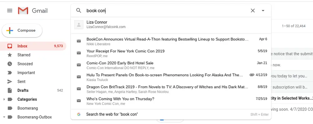Open the main menu hamburger icon
The width and height of the screenshot is (313, 124).
point(10,11)
